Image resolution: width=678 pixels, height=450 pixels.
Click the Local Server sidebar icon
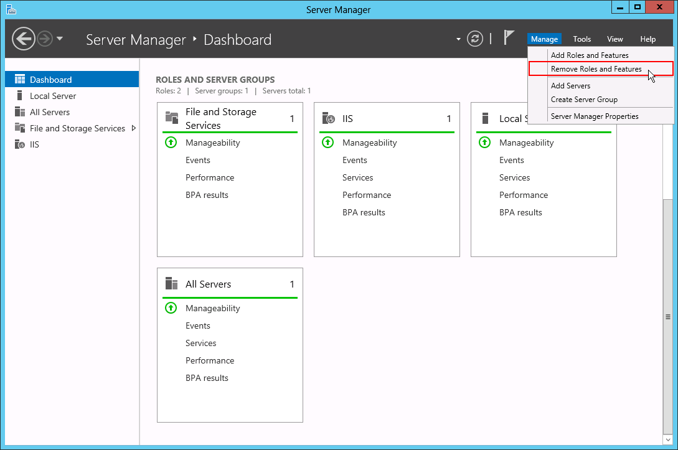[x=19, y=95]
